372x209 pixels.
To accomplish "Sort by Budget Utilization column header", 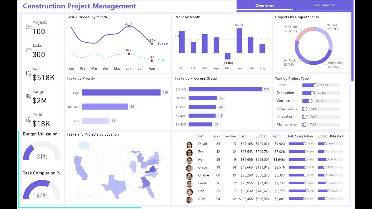I will click(x=330, y=136).
